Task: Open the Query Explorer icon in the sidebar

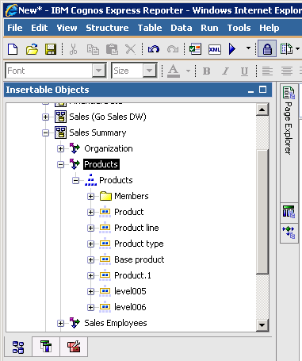Action: pos(289,211)
